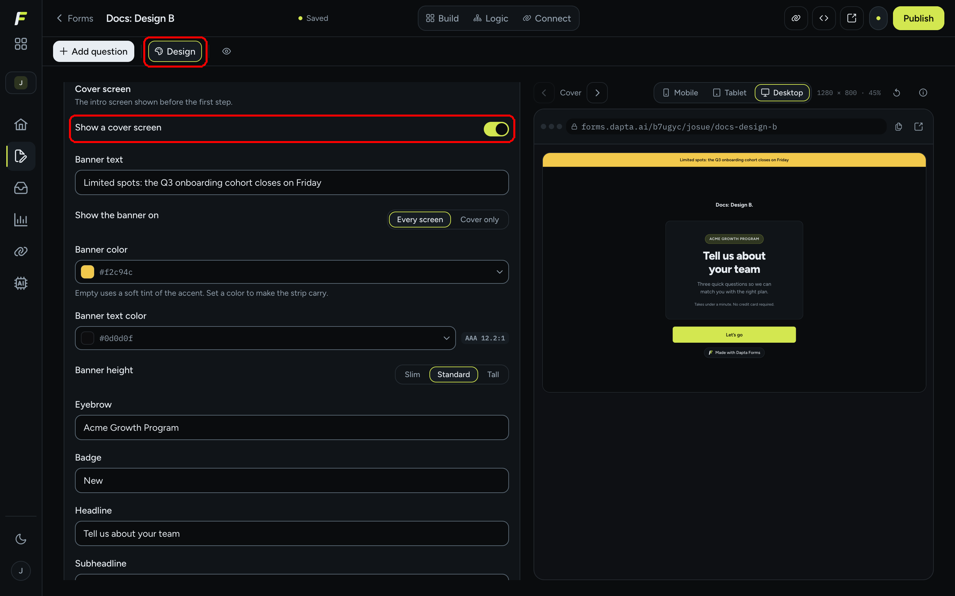The width and height of the screenshot is (955, 596).
Task: Copy share link icon in top bar
Action: pos(796,18)
